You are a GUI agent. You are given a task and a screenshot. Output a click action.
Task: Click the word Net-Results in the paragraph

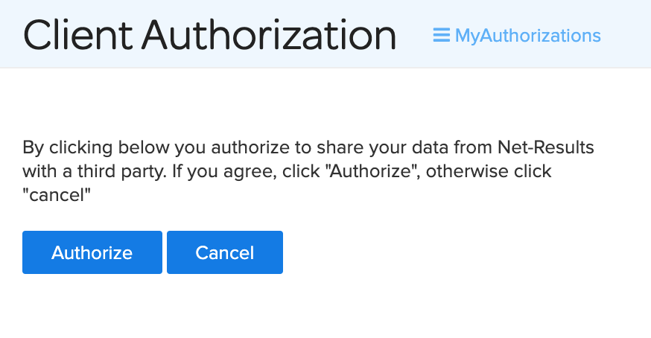click(545, 147)
